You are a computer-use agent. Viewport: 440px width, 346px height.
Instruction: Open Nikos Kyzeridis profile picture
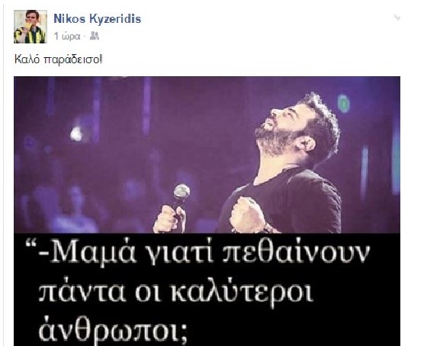pyautogui.click(x=31, y=27)
